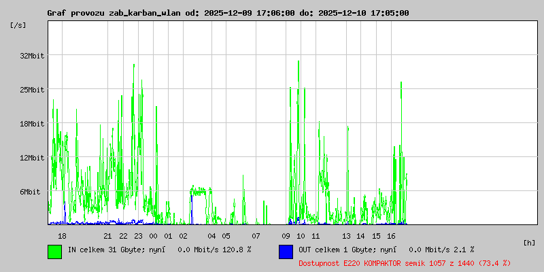
Task: Click the 12Mbit y-axis label
Action: click(32, 158)
